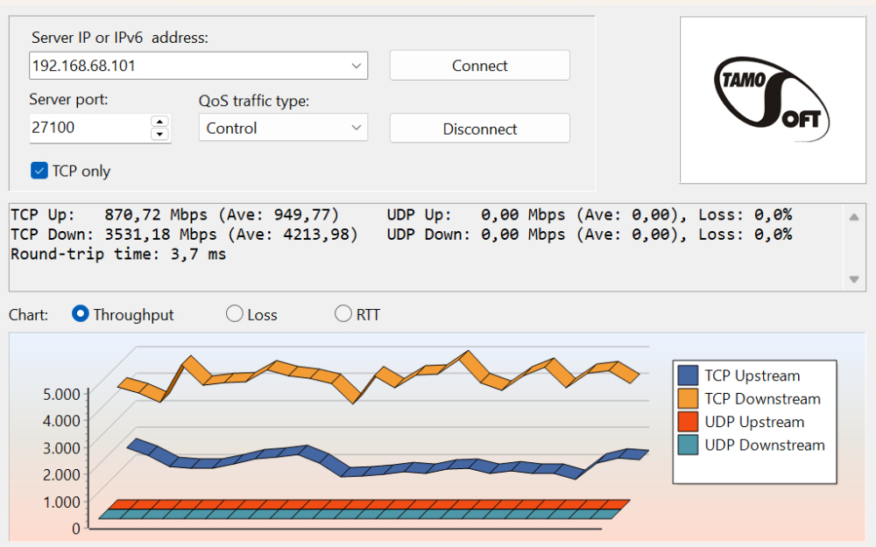Click inside the Server port field

click(x=88, y=128)
